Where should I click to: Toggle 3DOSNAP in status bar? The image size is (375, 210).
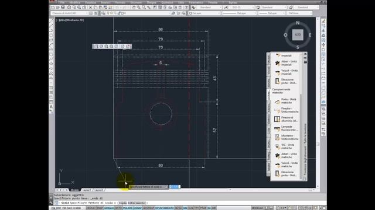[148, 208]
